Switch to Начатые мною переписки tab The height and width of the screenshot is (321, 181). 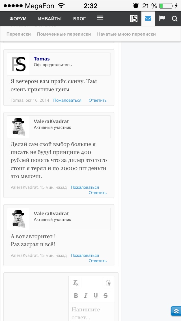[126, 34]
